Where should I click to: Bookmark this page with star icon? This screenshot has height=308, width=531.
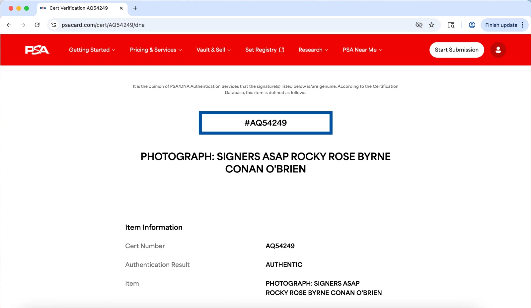pyautogui.click(x=431, y=25)
